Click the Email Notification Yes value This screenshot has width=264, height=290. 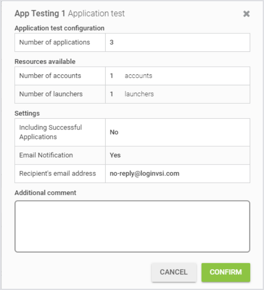(115, 155)
